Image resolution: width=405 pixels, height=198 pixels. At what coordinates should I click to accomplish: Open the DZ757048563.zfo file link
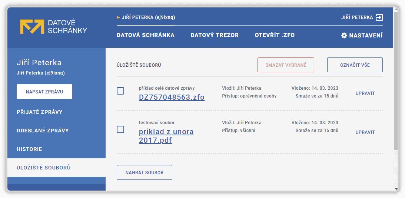pyautogui.click(x=172, y=97)
